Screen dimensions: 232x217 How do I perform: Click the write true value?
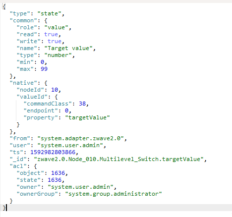click(x=55, y=41)
